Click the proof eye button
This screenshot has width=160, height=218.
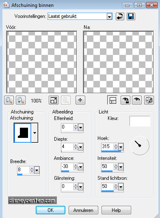pyautogui.click(x=137, y=100)
